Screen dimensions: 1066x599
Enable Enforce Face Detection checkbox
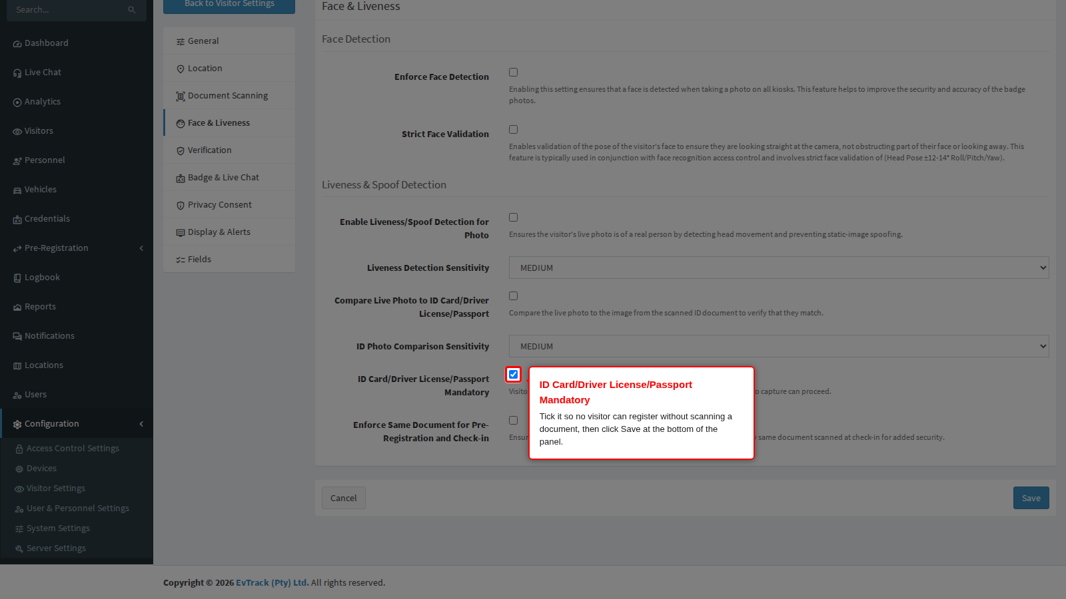513,72
